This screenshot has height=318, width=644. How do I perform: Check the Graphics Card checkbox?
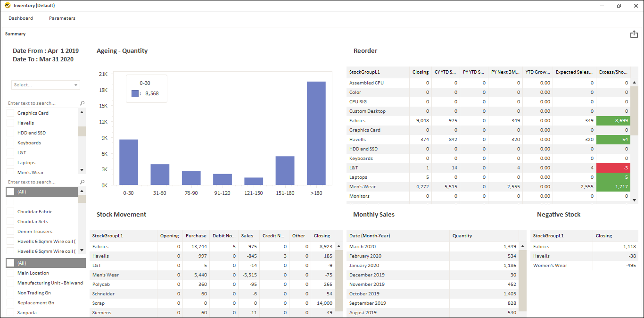tap(10, 113)
